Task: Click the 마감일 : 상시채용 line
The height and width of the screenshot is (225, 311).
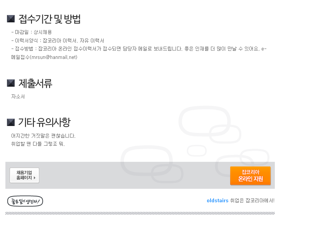Action: (x=32, y=32)
